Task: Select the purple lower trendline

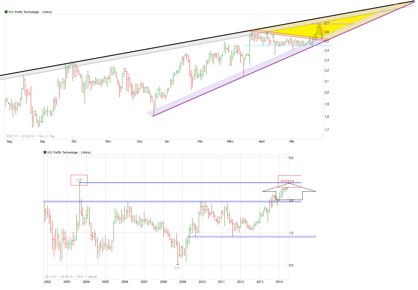Action: pyautogui.click(x=228, y=85)
